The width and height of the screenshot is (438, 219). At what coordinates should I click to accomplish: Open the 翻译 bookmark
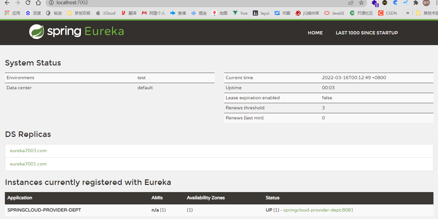pyautogui.click(x=129, y=13)
